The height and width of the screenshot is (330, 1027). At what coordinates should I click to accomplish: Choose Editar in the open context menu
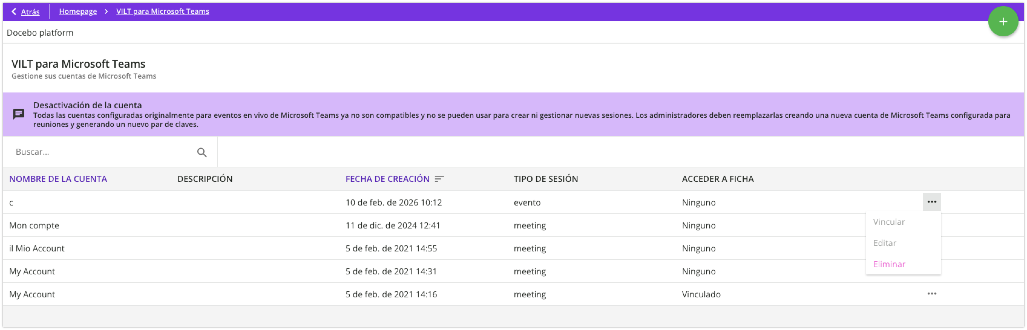point(884,243)
